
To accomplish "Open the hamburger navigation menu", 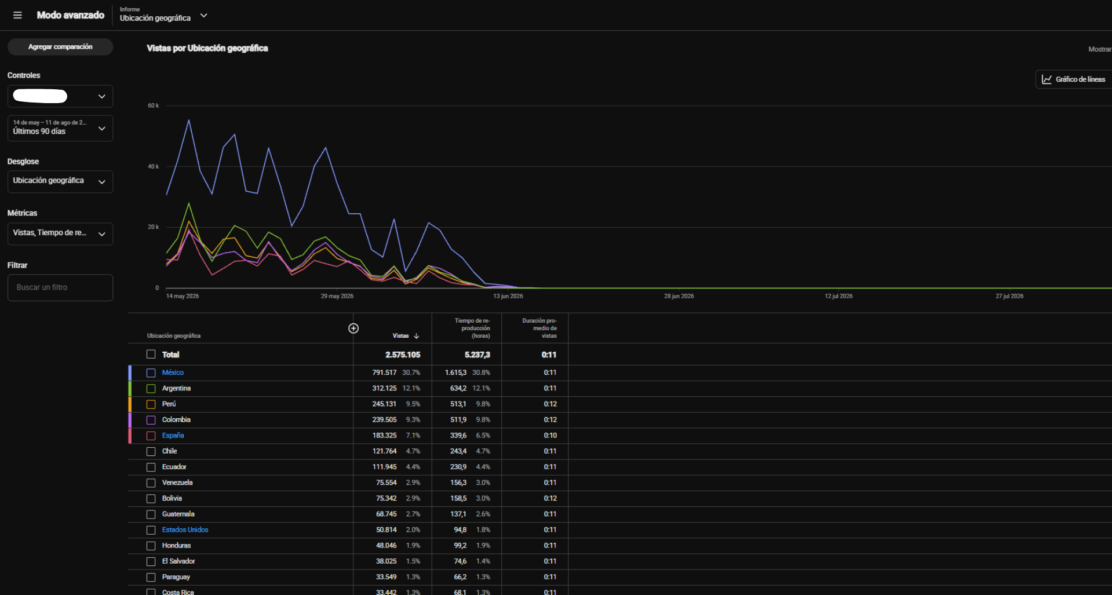I will tap(17, 15).
